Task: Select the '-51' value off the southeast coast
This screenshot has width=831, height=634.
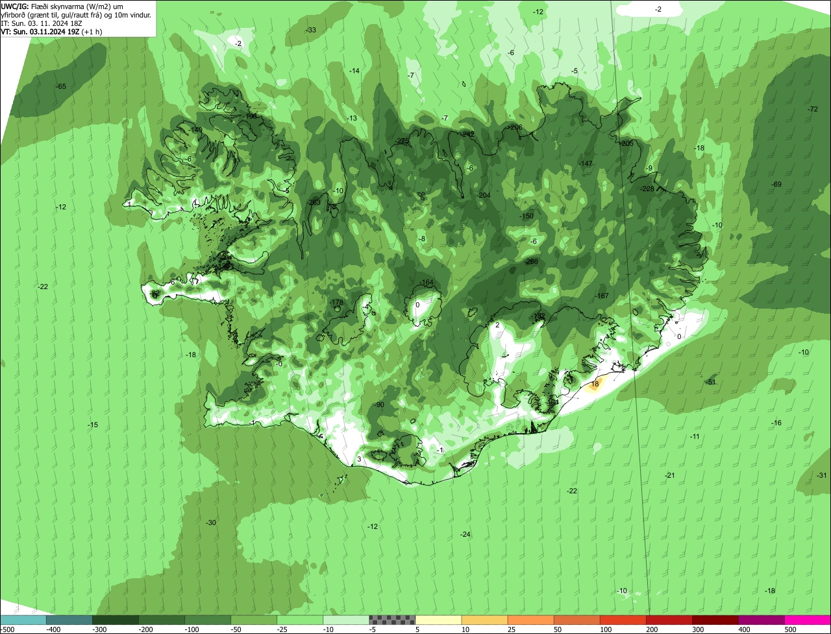Action: (710, 382)
